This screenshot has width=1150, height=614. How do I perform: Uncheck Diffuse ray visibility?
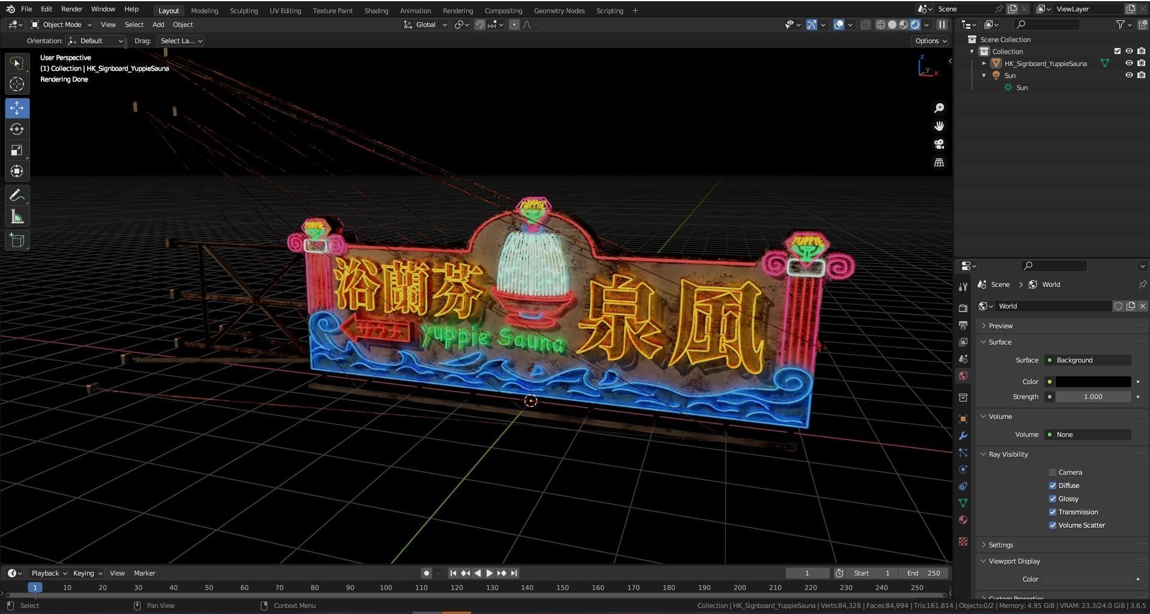[1053, 486]
